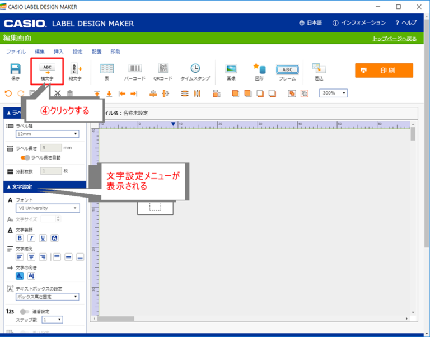The height and width of the screenshot is (337, 430).
Task: Open the textbox setting dropdown
Action: coord(47,297)
